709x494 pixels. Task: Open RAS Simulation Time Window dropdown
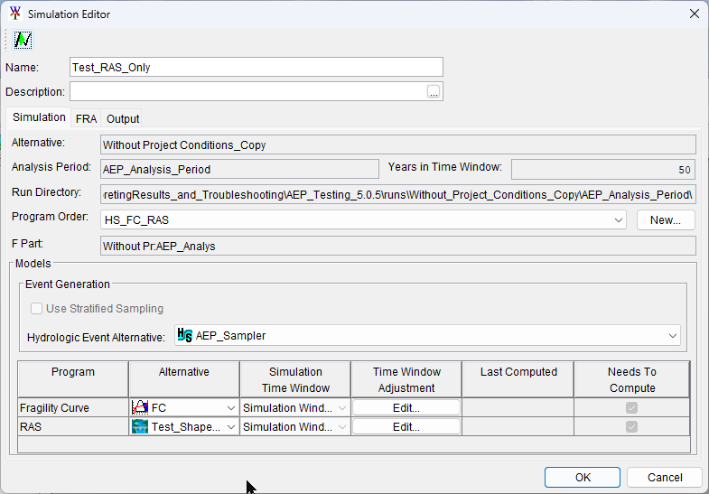342,427
